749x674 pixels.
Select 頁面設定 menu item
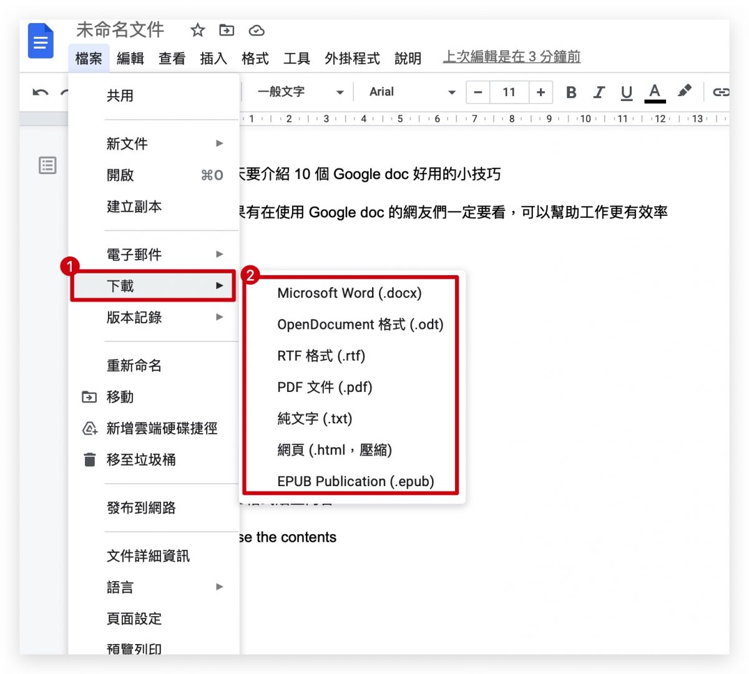point(154,618)
